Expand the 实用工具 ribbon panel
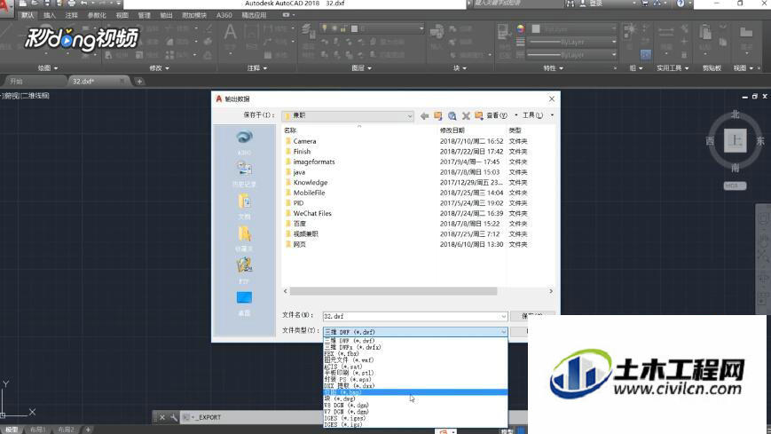Screen dimensions: 771x434 [x=673, y=68]
